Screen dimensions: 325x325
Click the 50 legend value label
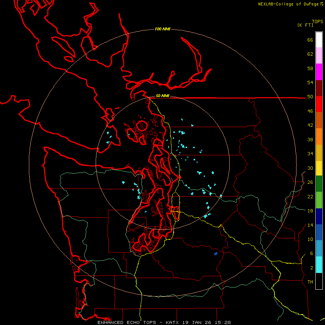pos(310,96)
